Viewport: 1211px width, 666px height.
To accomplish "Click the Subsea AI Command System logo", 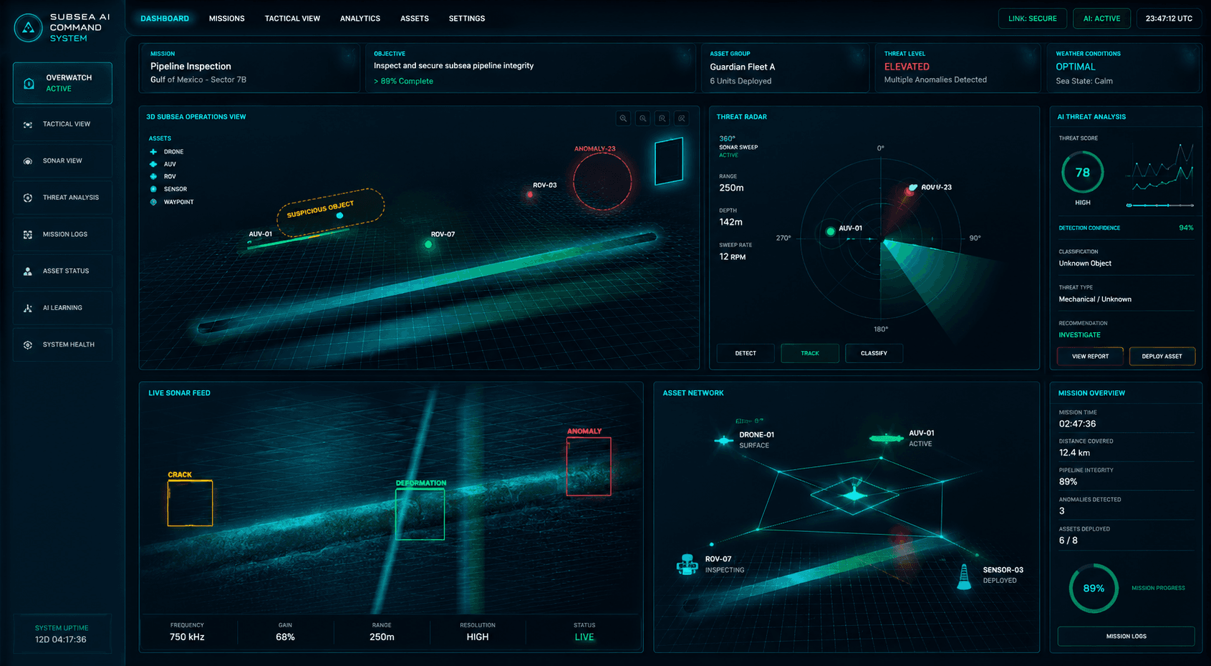I will [28, 28].
